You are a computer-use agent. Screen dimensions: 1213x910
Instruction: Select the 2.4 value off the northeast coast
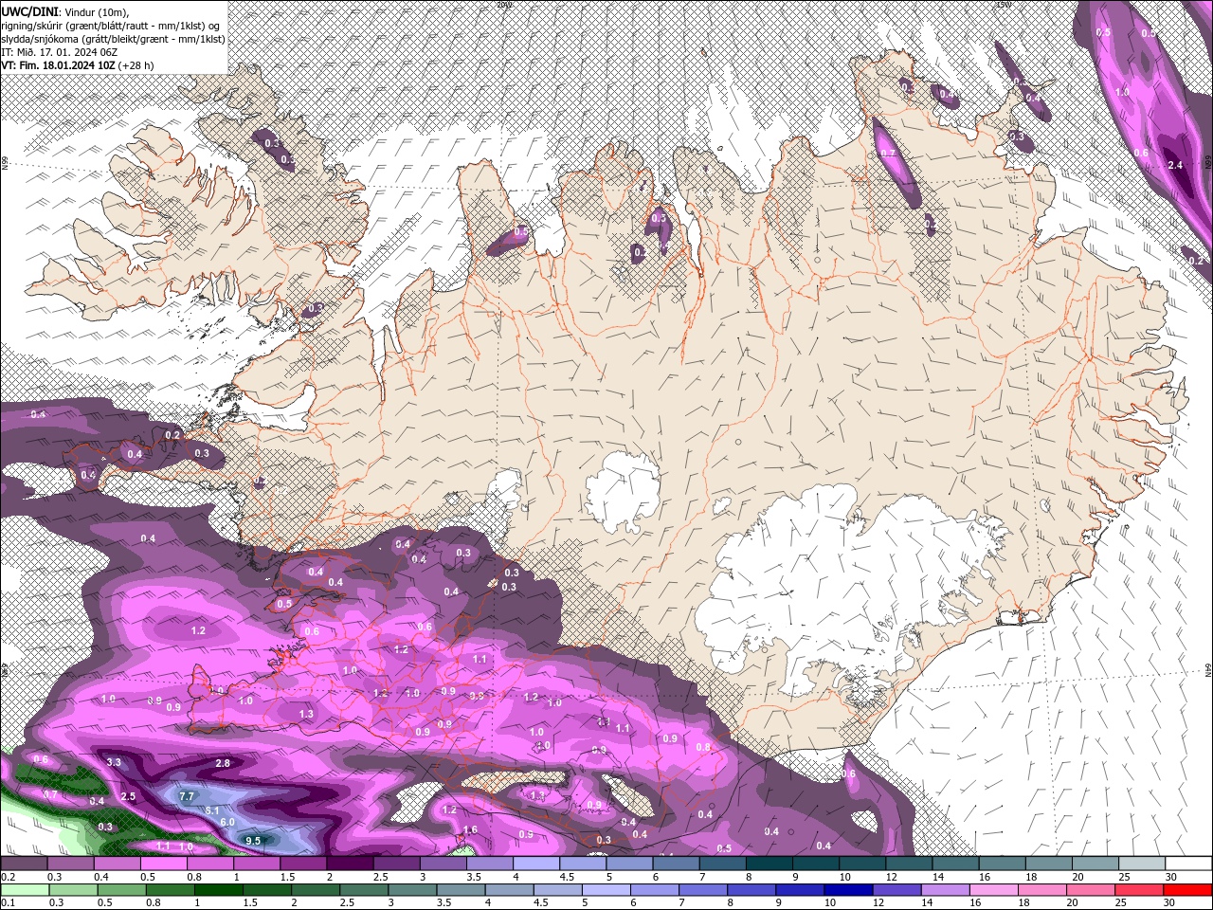(1176, 165)
